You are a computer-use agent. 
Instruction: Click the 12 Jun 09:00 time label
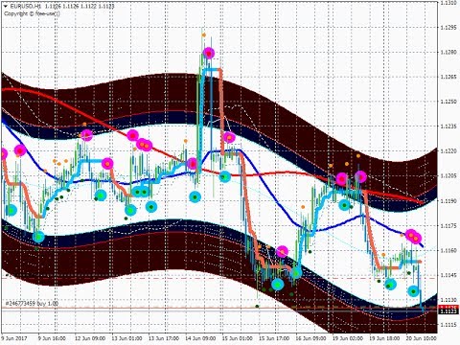90,338
